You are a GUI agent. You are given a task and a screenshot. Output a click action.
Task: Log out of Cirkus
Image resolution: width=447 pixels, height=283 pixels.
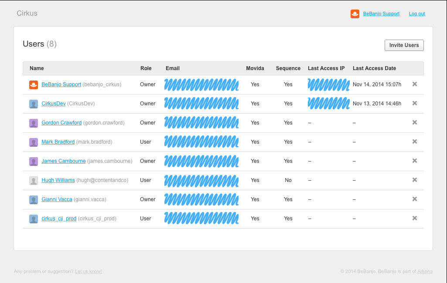click(417, 14)
